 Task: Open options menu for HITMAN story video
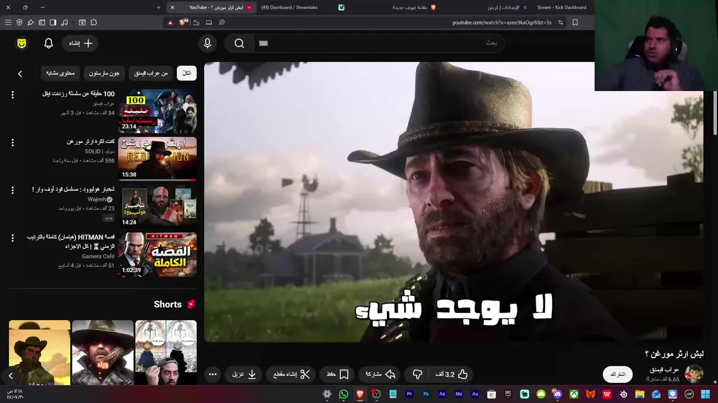tap(12, 238)
